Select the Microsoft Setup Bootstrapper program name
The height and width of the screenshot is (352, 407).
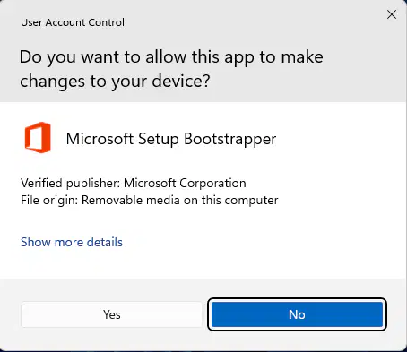[x=171, y=139]
